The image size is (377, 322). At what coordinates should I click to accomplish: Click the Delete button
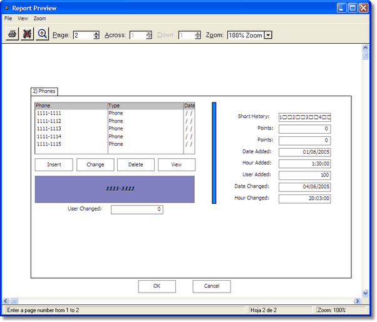136,164
